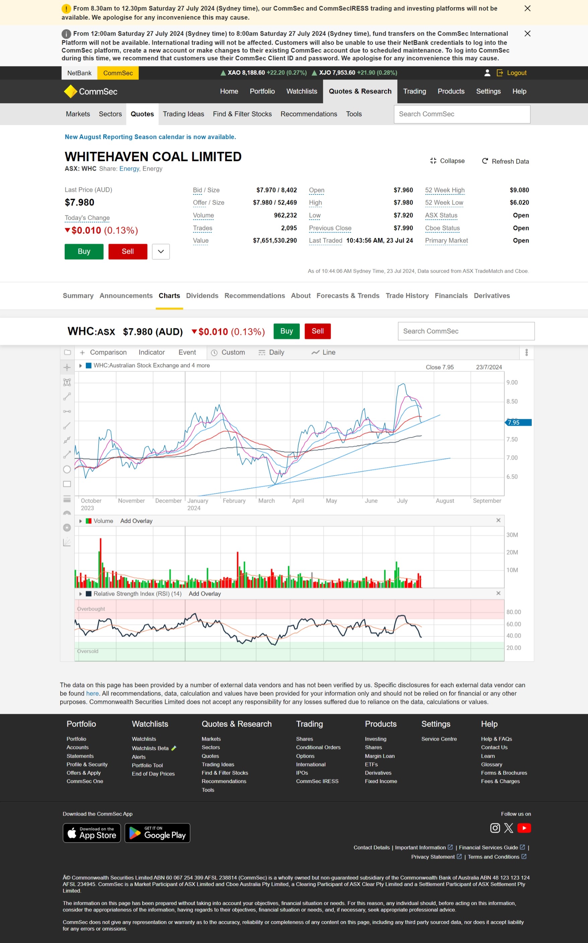Get the app on Google Play
588x943 pixels.
tap(157, 833)
